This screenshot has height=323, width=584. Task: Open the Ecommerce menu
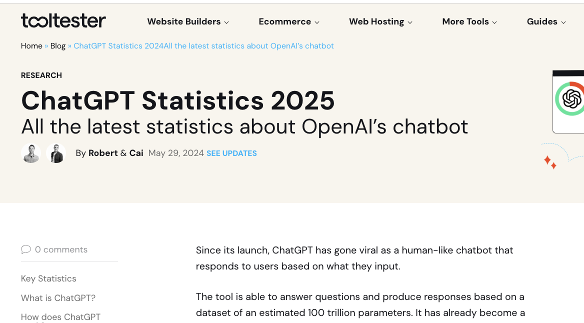[x=284, y=21]
